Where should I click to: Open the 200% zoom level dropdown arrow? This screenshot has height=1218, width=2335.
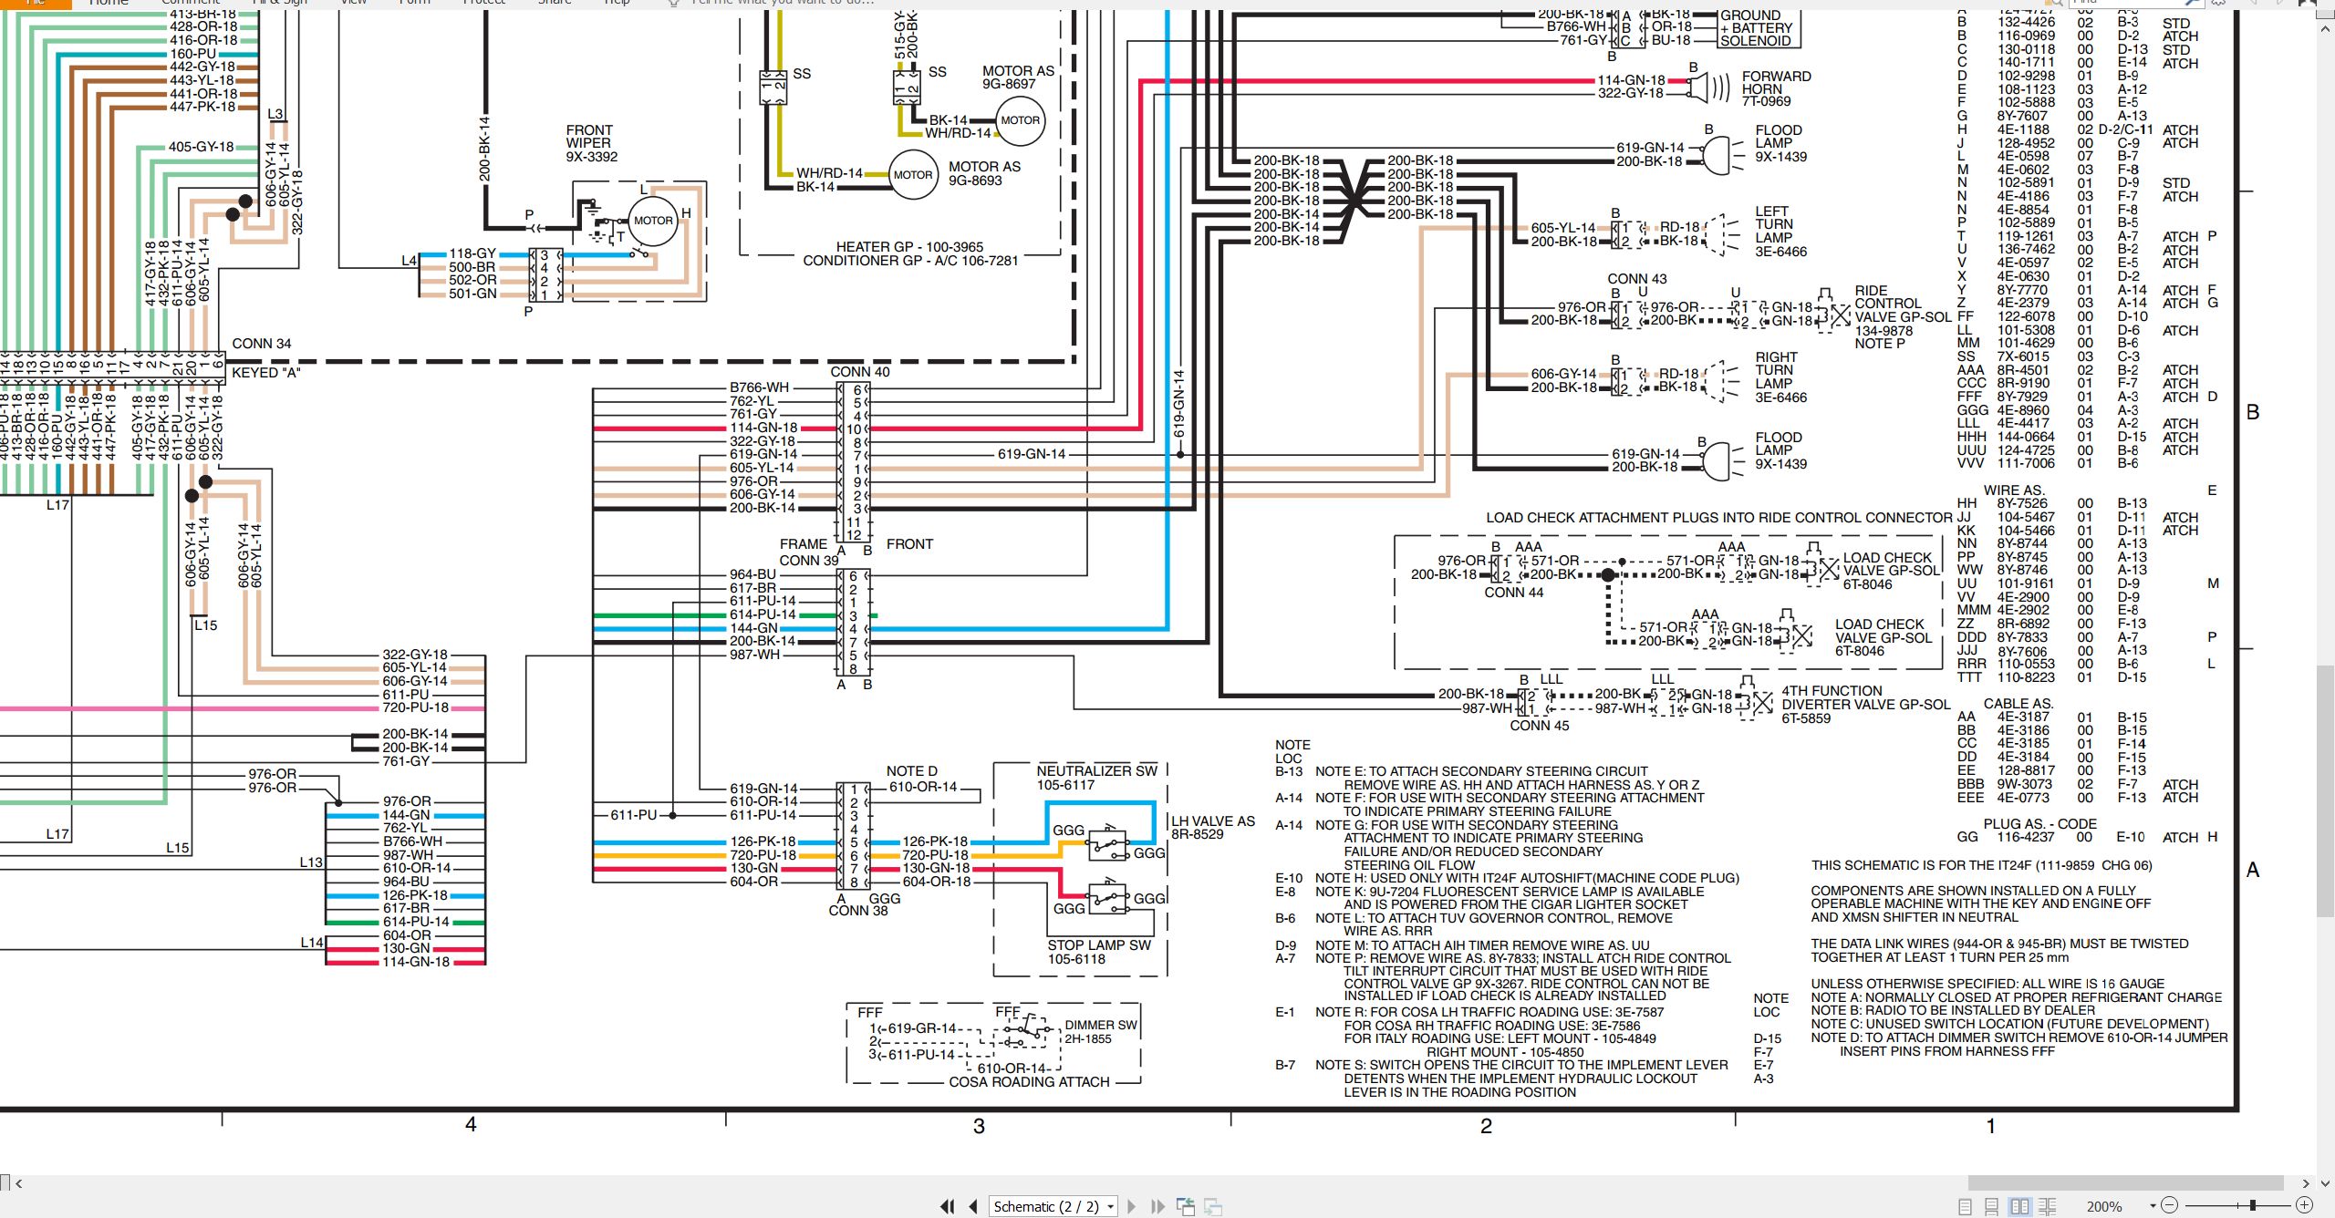click(x=2153, y=1206)
